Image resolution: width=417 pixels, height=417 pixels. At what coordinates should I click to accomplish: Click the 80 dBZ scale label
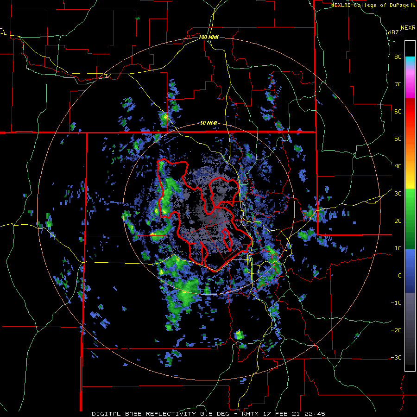398,57
